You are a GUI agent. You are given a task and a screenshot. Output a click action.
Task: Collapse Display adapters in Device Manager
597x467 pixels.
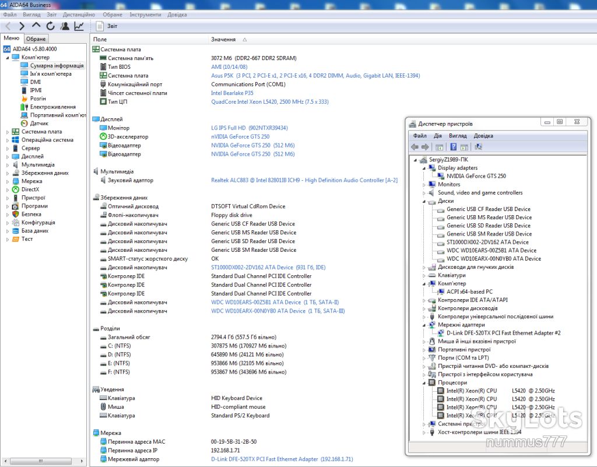coord(424,168)
